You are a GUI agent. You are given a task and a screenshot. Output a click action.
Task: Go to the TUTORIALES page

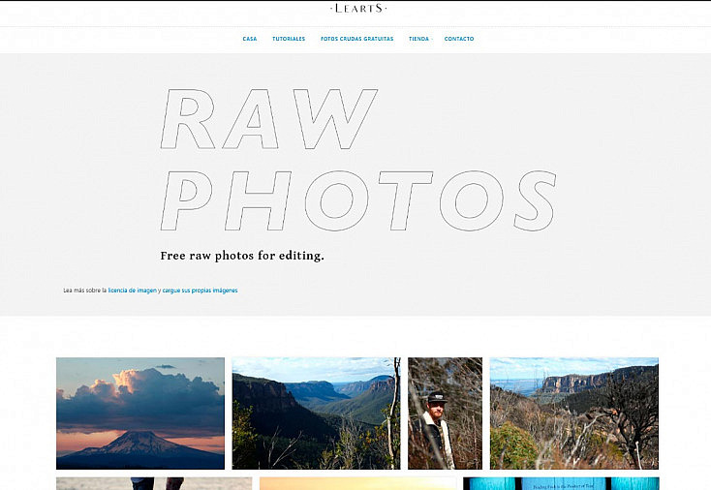[x=289, y=39]
